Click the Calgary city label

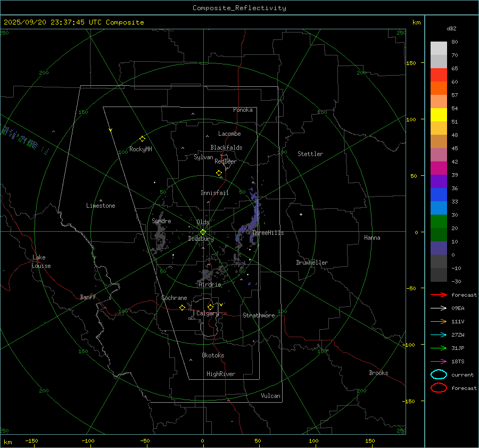pyautogui.click(x=207, y=314)
